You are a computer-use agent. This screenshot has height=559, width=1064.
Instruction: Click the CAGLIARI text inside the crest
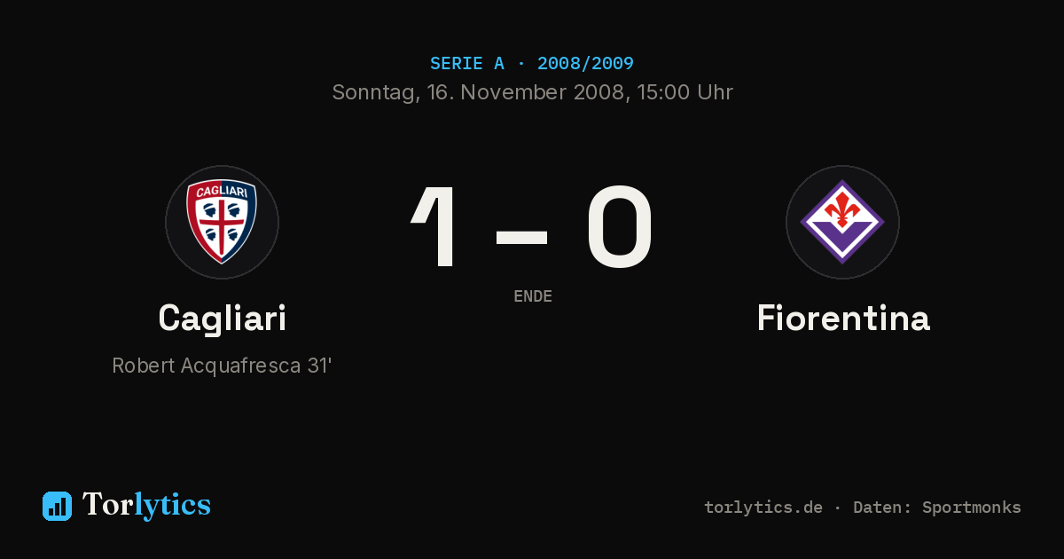coord(222,192)
